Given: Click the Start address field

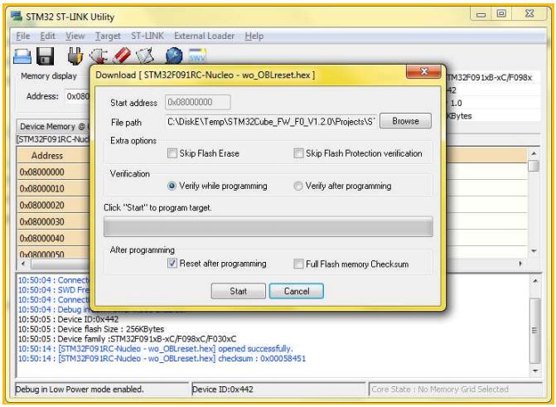Looking at the screenshot, I should click(197, 103).
